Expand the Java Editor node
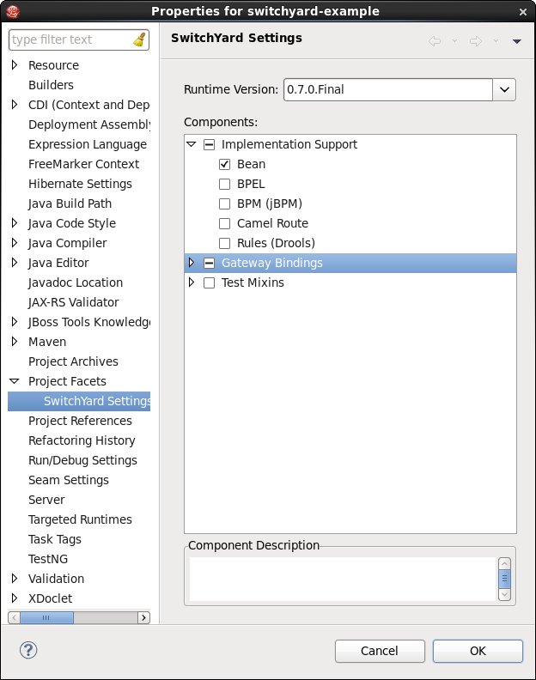The image size is (536, 680). coord(15,263)
